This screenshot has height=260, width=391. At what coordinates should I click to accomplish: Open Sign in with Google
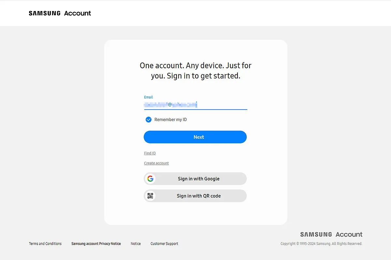coord(195,178)
